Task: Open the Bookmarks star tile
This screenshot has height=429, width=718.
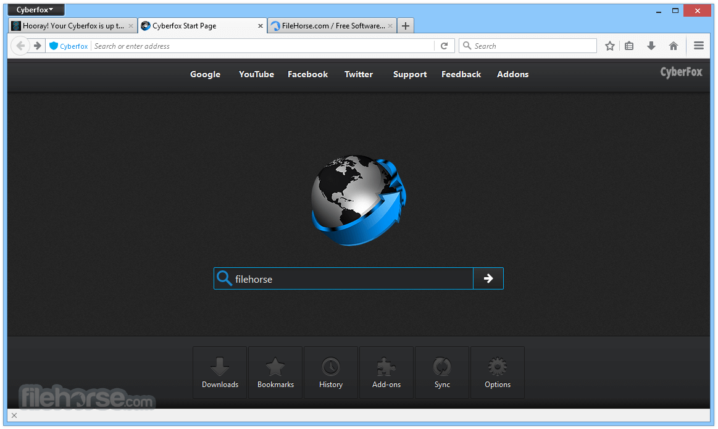Action: [275, 372]
